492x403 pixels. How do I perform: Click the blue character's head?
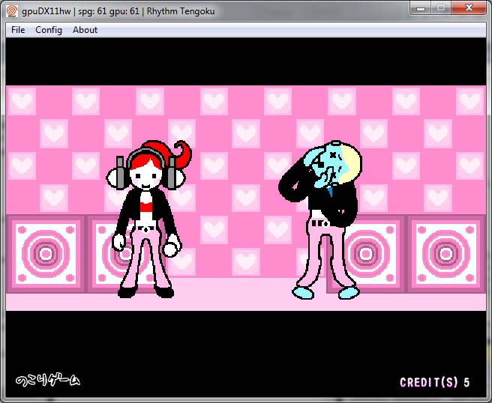(329, 160)
